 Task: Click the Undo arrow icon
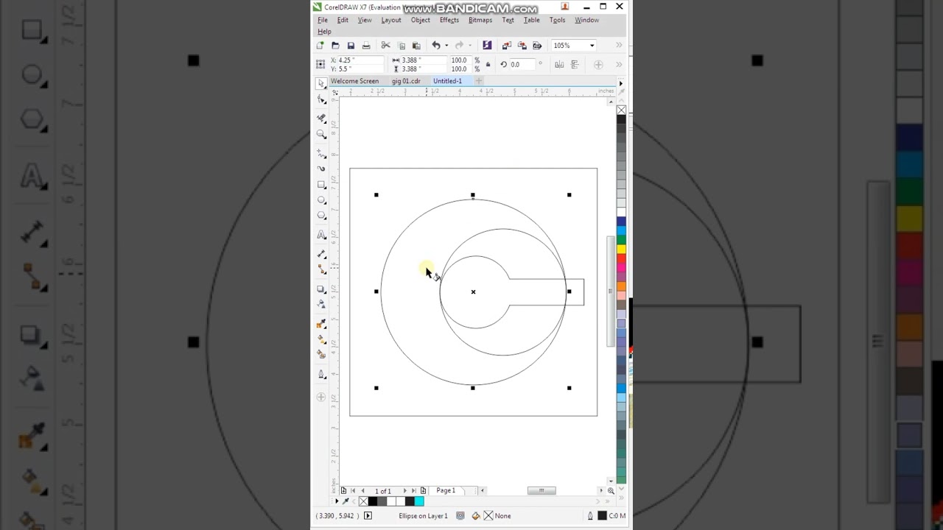coord(435,46)
